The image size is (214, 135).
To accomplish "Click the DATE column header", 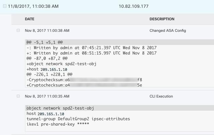I will 30,19.
